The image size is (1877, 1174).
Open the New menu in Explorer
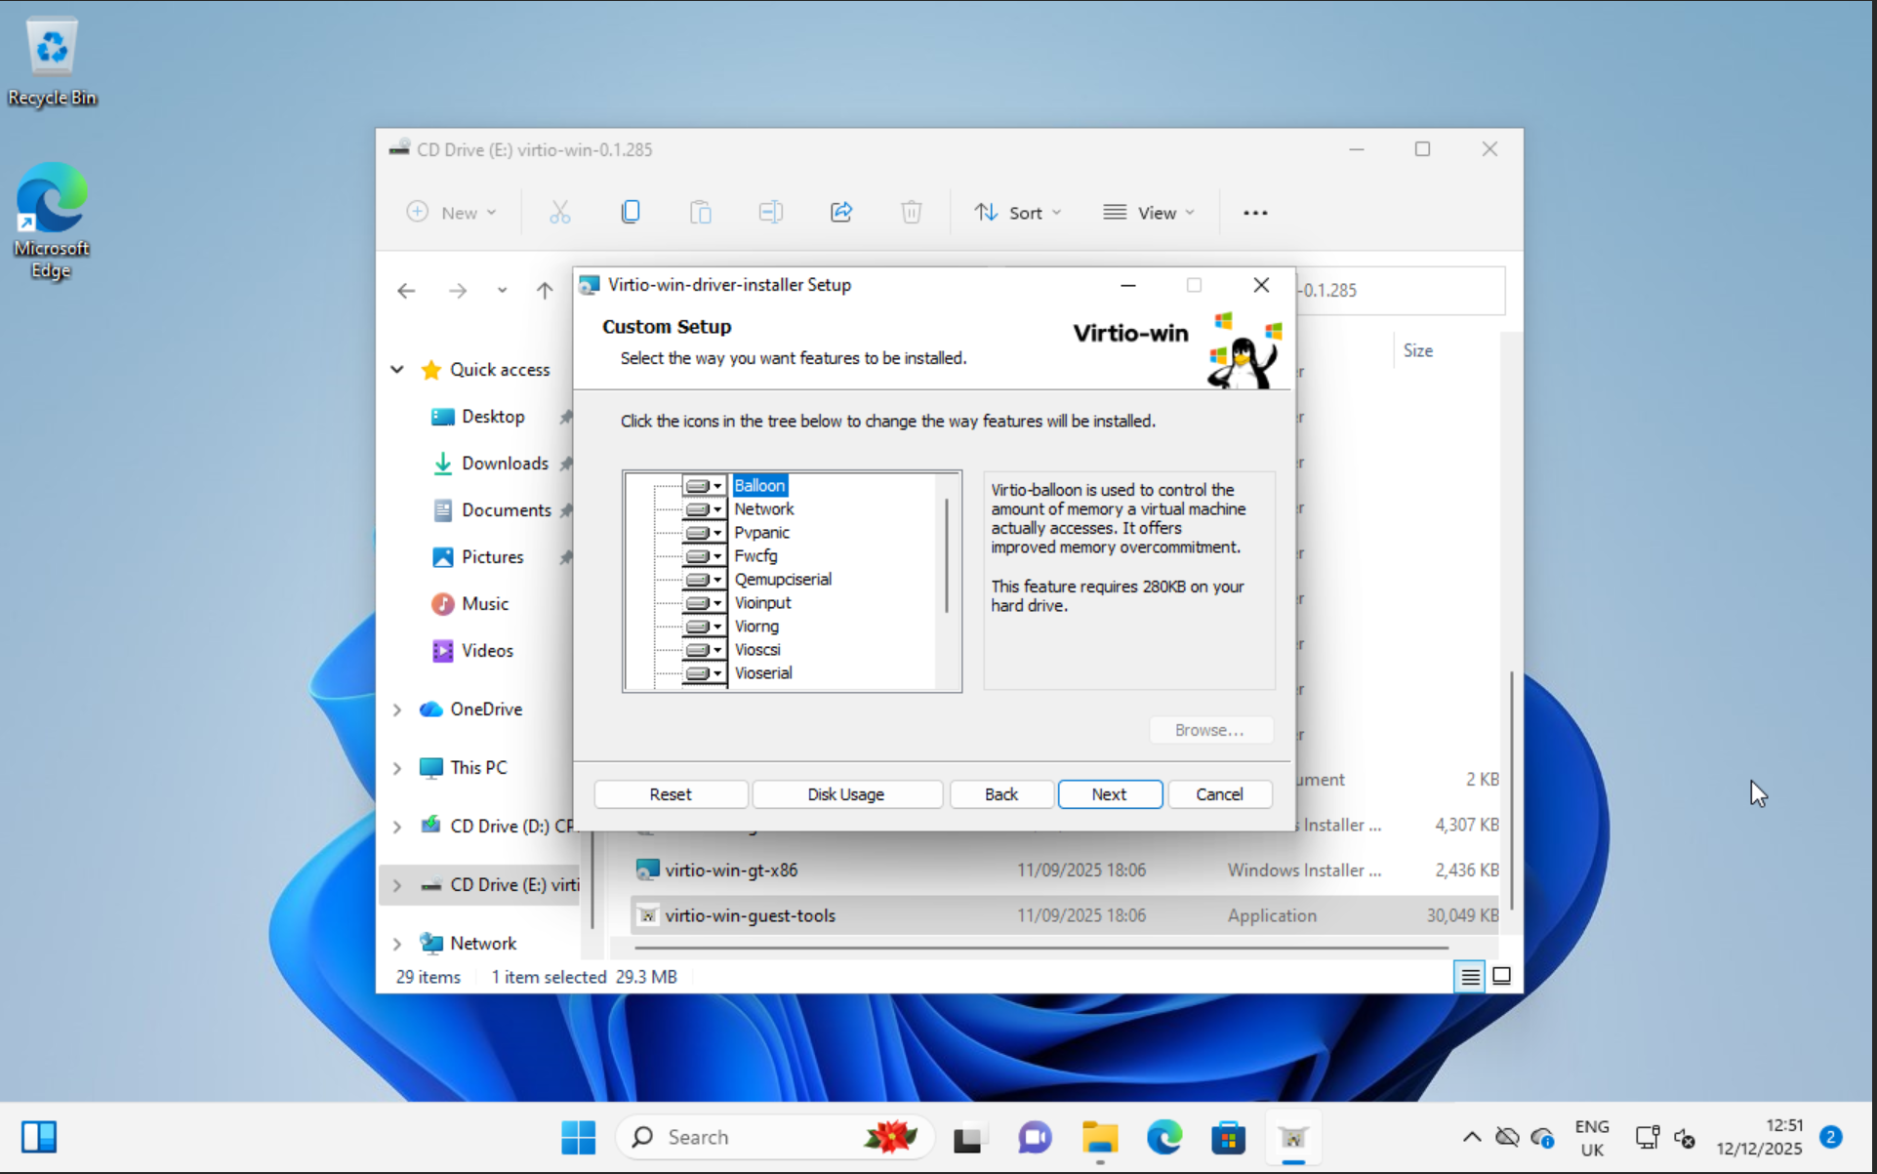(x=452, y=212)
